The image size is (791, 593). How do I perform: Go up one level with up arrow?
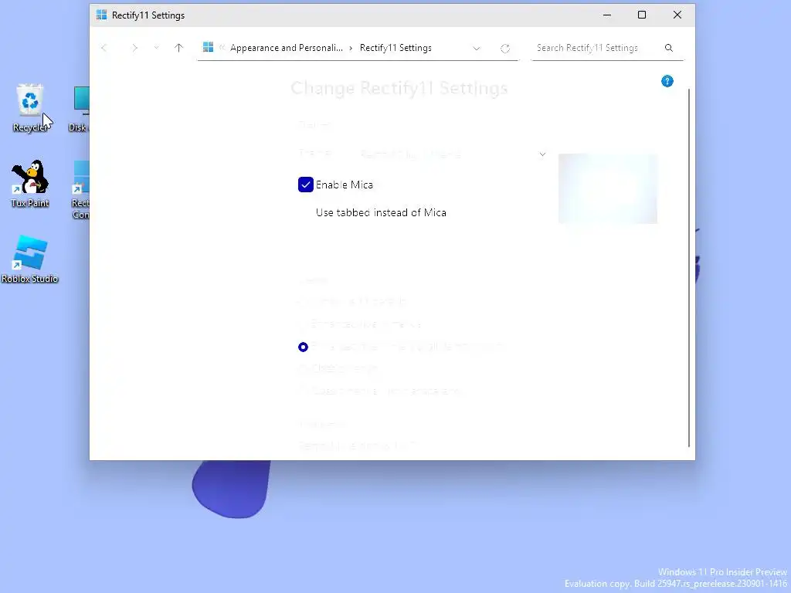pos(178,48)
